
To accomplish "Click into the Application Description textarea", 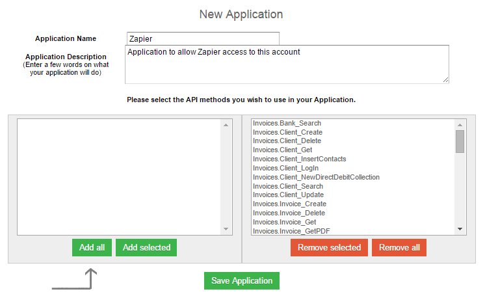I will (x=286, y=64).
